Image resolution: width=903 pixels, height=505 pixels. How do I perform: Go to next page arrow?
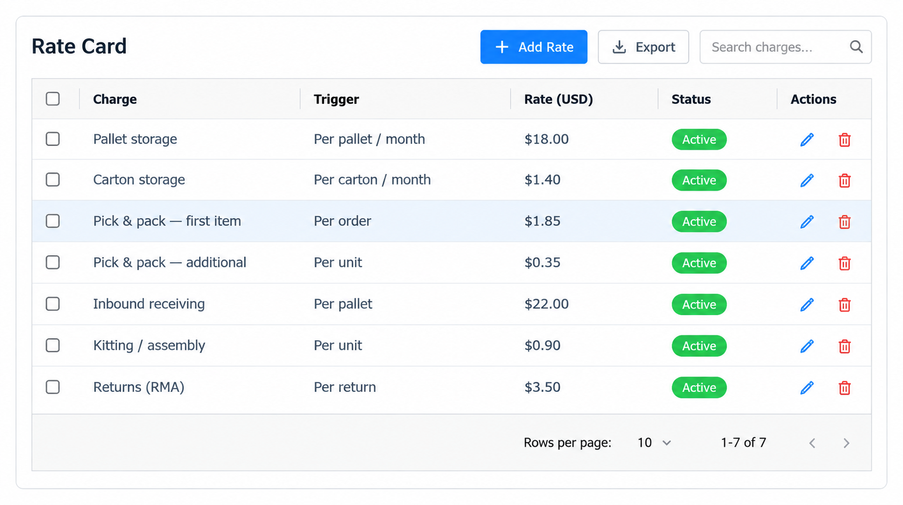(846, 443)
